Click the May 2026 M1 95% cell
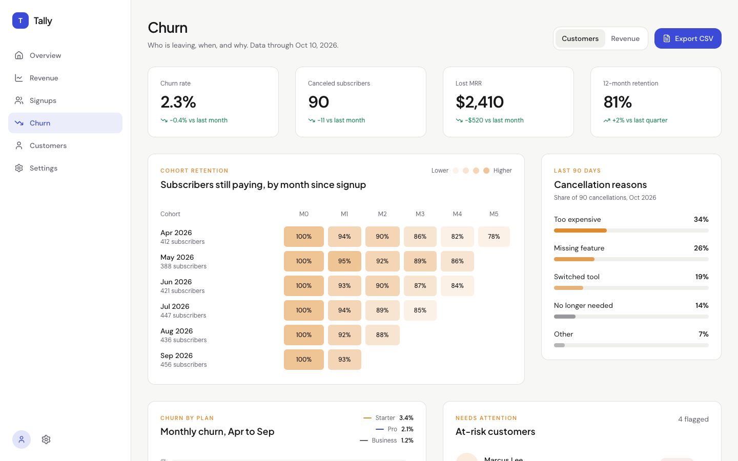Image resolution: width=738 pixels, height=461 pixels. click(x=344, y=261)
